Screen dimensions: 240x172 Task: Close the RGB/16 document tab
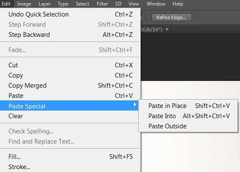pos(167,29)
